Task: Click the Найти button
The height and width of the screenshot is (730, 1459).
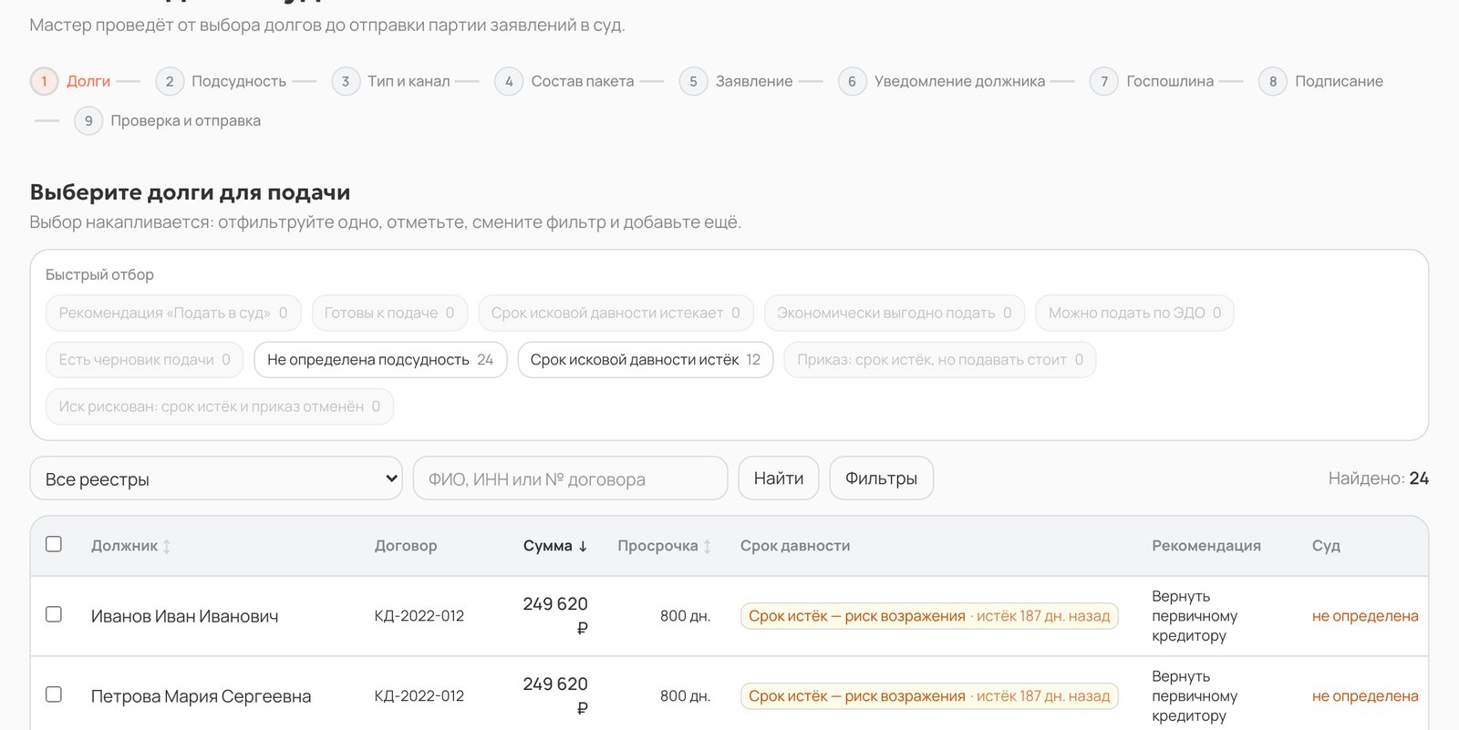Action: [779, 478]
